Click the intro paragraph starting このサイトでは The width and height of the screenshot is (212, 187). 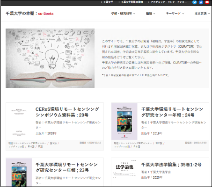152,54
